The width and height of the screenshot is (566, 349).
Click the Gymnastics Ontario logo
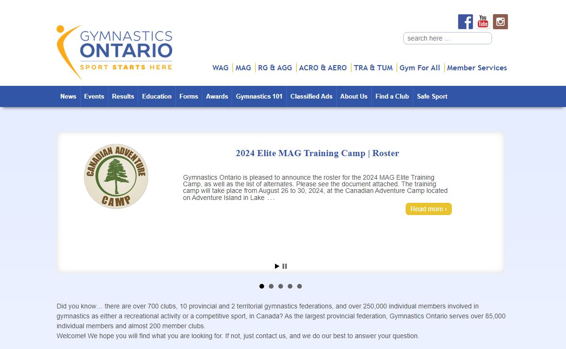pos(115,52)
